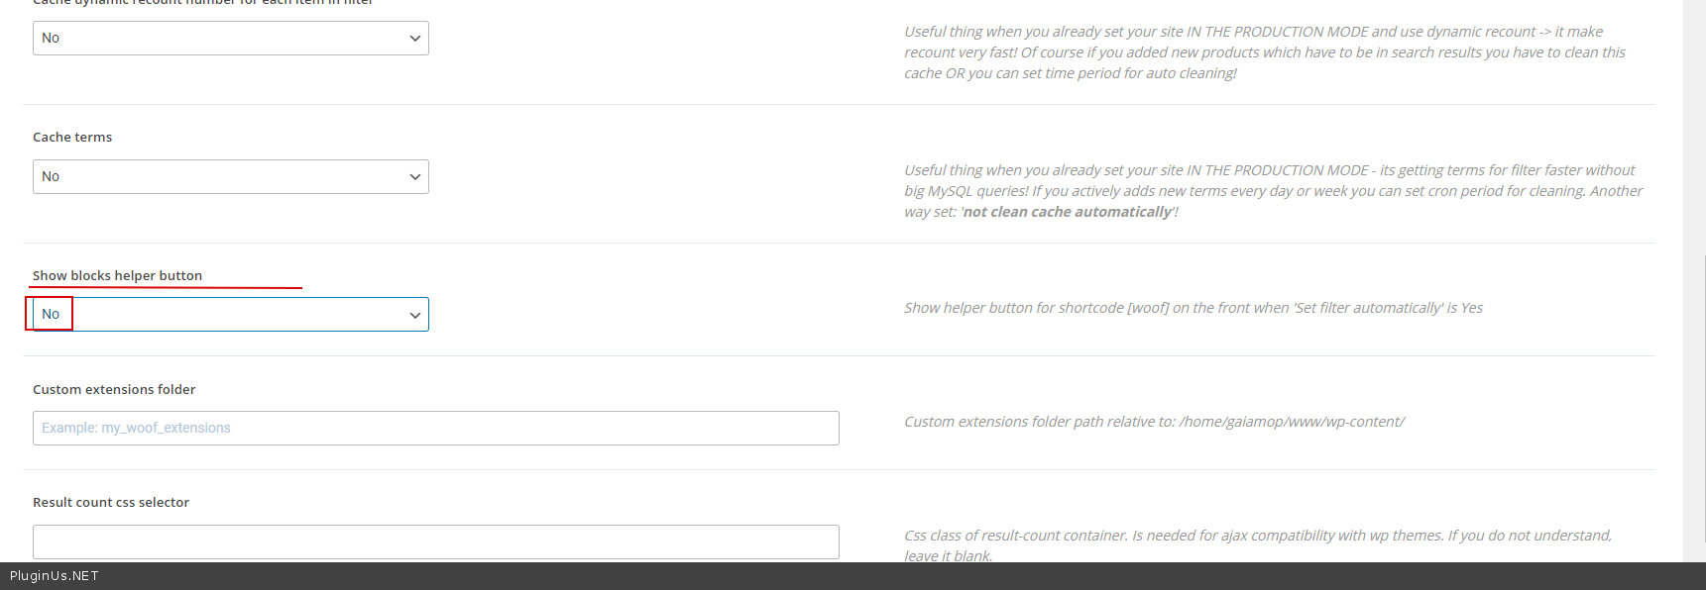Click the shortcode [woof] helper description text
The width and height of the screenshot is (1706, 590).
click(1193, 308)
